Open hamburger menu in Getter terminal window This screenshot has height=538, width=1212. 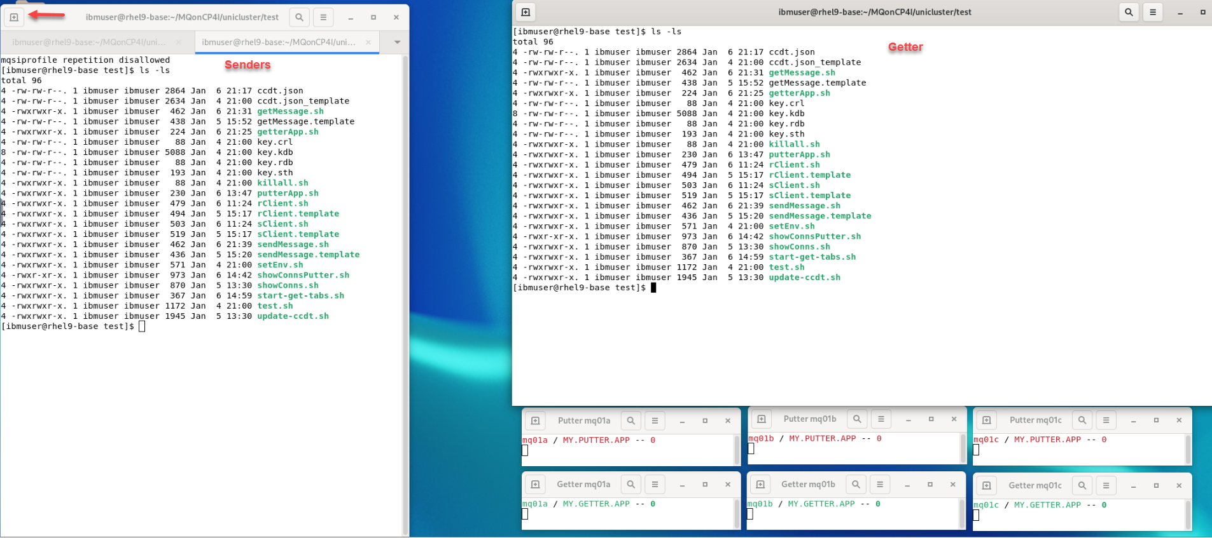(1153, 12)
